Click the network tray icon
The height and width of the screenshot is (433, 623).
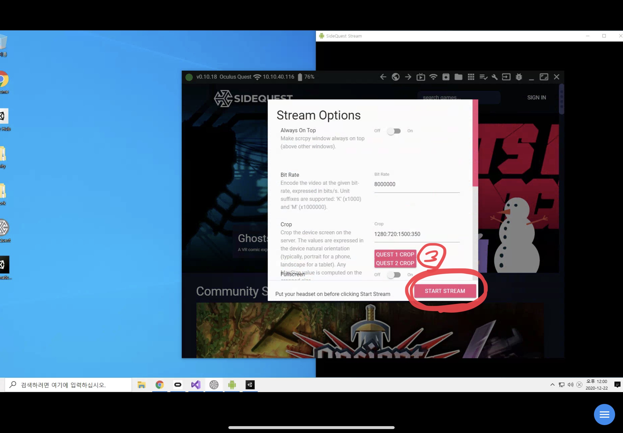click(562, 385)
